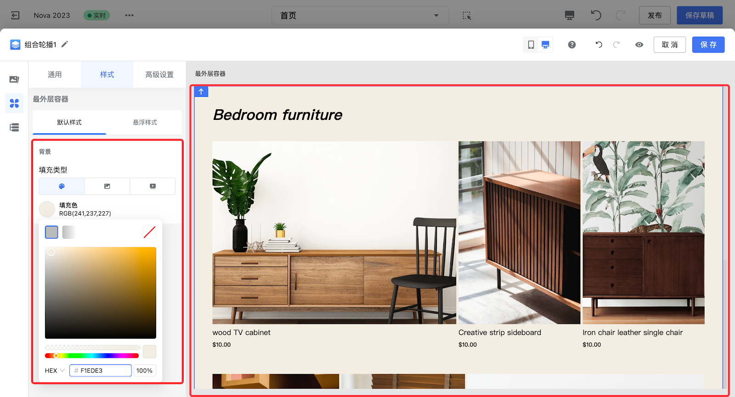Toggle the eye preview icon
Screen dimensions: 735x397
click(639, 45)
